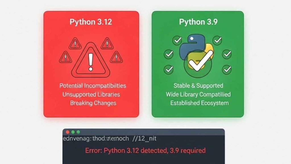Click the "Potential Incompatibilties" text

tap(93, 85)
